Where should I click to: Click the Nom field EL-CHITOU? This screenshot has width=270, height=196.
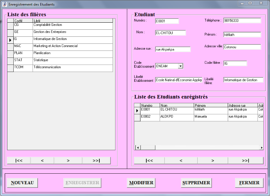[x=171, y=33]
